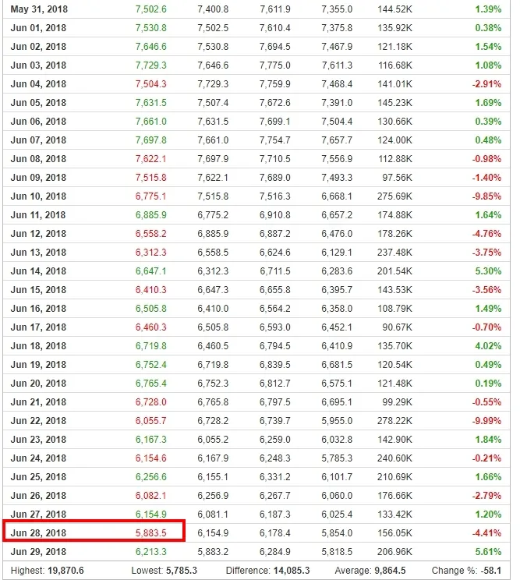Click the -2.91% change on Jun 04
520x580 pixels.
[486, 84]
